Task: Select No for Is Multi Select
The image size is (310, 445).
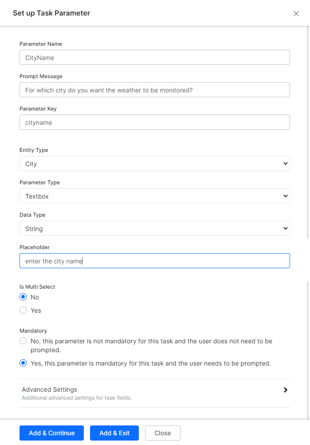Action: tap(24, 297)
